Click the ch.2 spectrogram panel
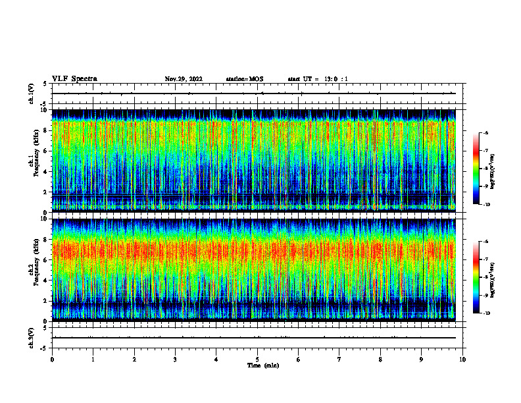521x403 pixels. click(x=254, y=270)
